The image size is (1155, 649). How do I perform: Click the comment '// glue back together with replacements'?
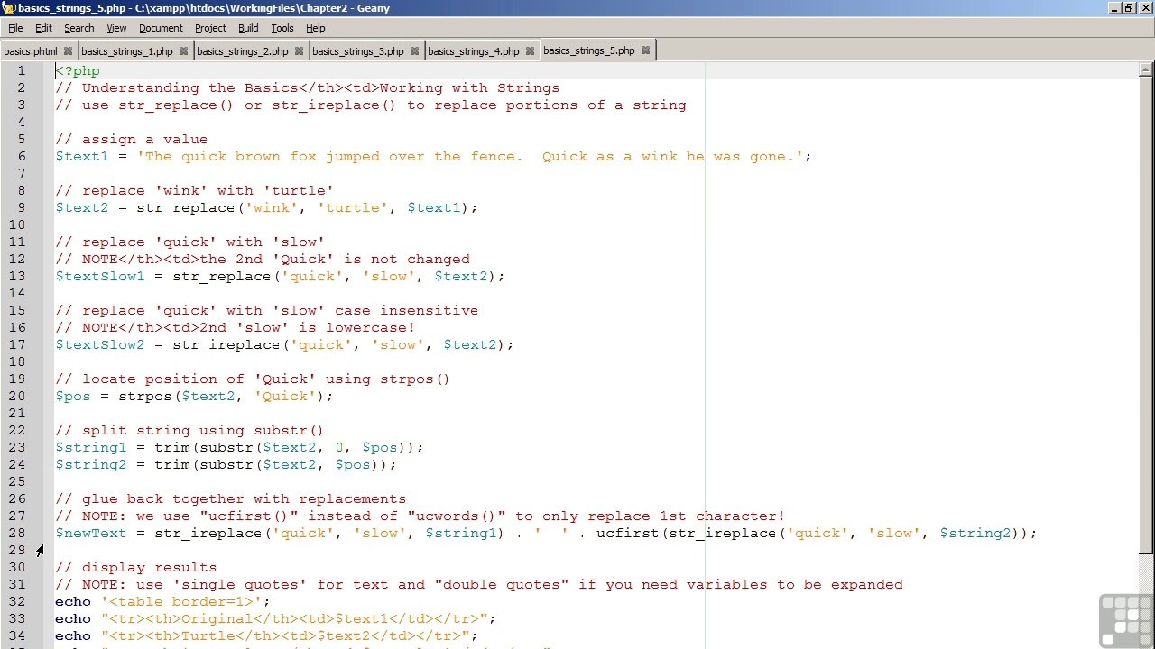[230, 499]
